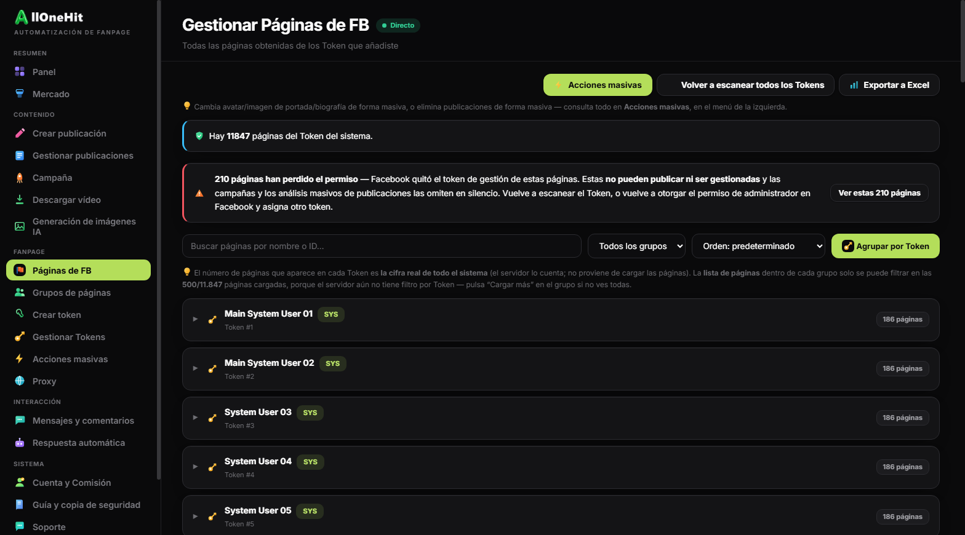Image resolution: width=965 pixels, height=535 pixels.
Task: Click the Guía y copia de seguridad icon
Action: click(20, 505)
